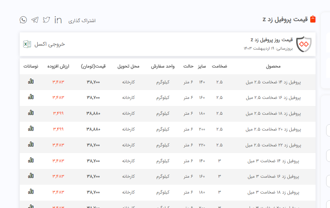Share page via WhatsApp icon
This screenshot has width=330, height=208.
coord(23,20)
